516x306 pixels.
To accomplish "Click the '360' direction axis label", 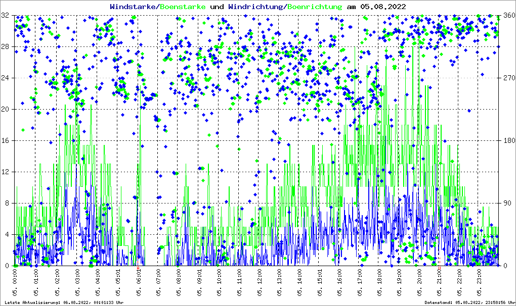I will 508,16.
